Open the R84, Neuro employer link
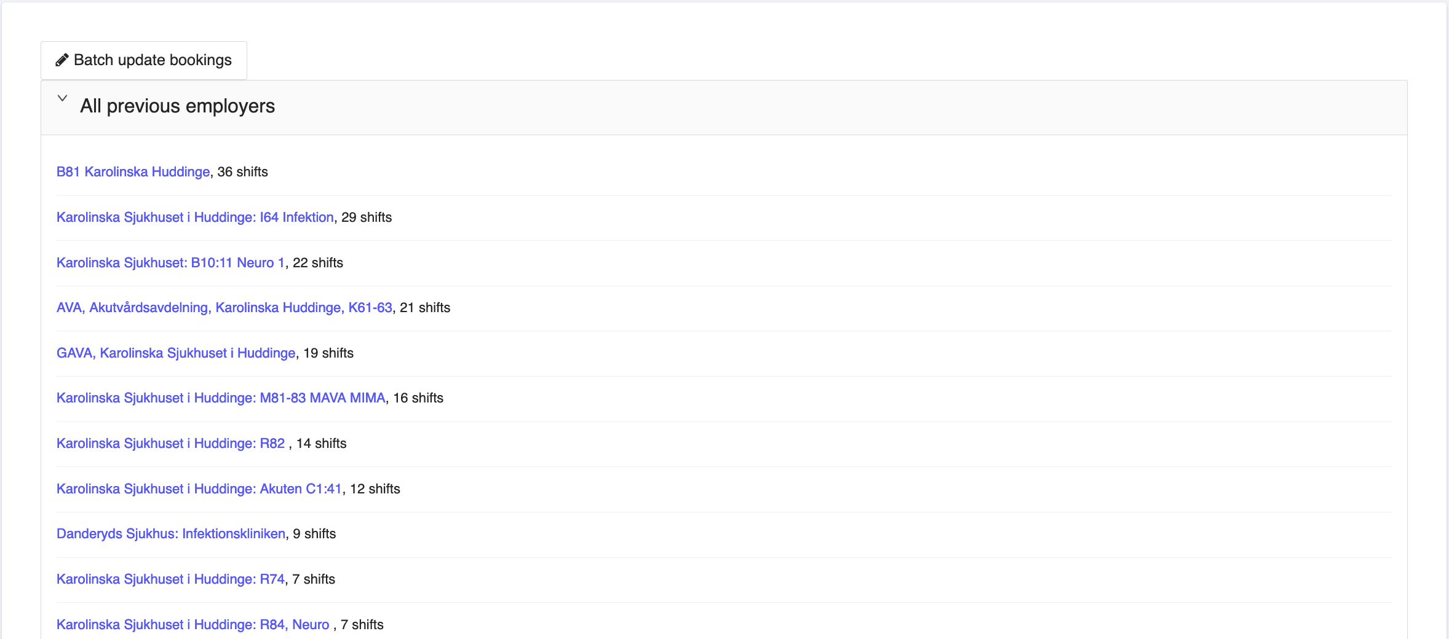 click(193, 625)
